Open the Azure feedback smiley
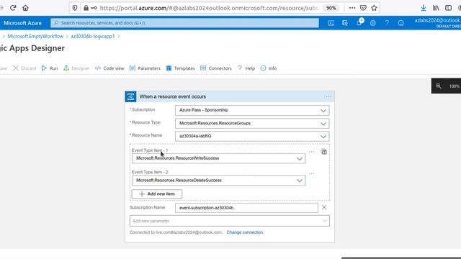Screen dimensions: 461x259 point(400,23)
